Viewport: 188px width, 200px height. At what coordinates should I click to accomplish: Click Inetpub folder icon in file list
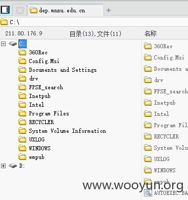tap(148, 103)
